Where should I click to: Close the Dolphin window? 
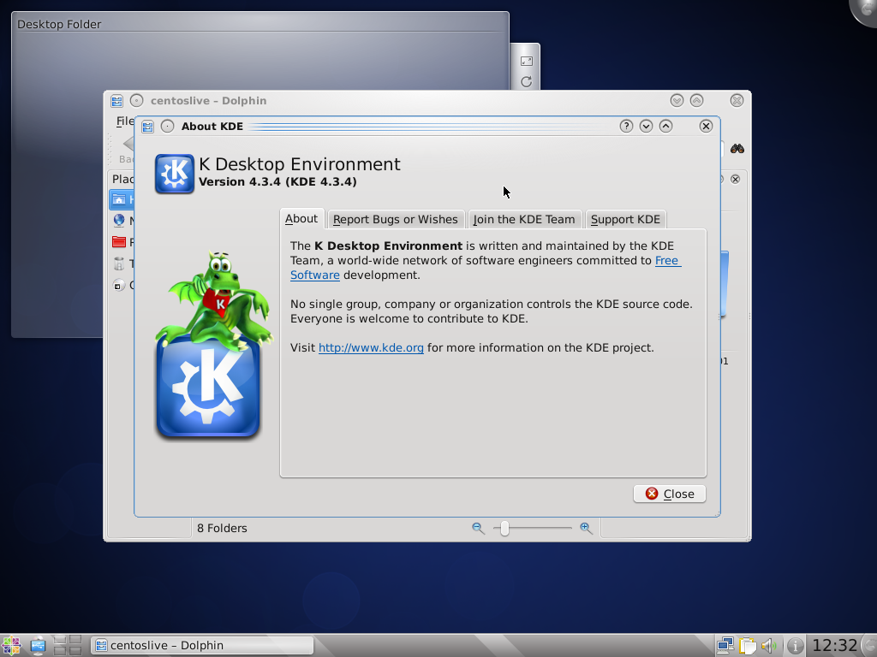737,101
